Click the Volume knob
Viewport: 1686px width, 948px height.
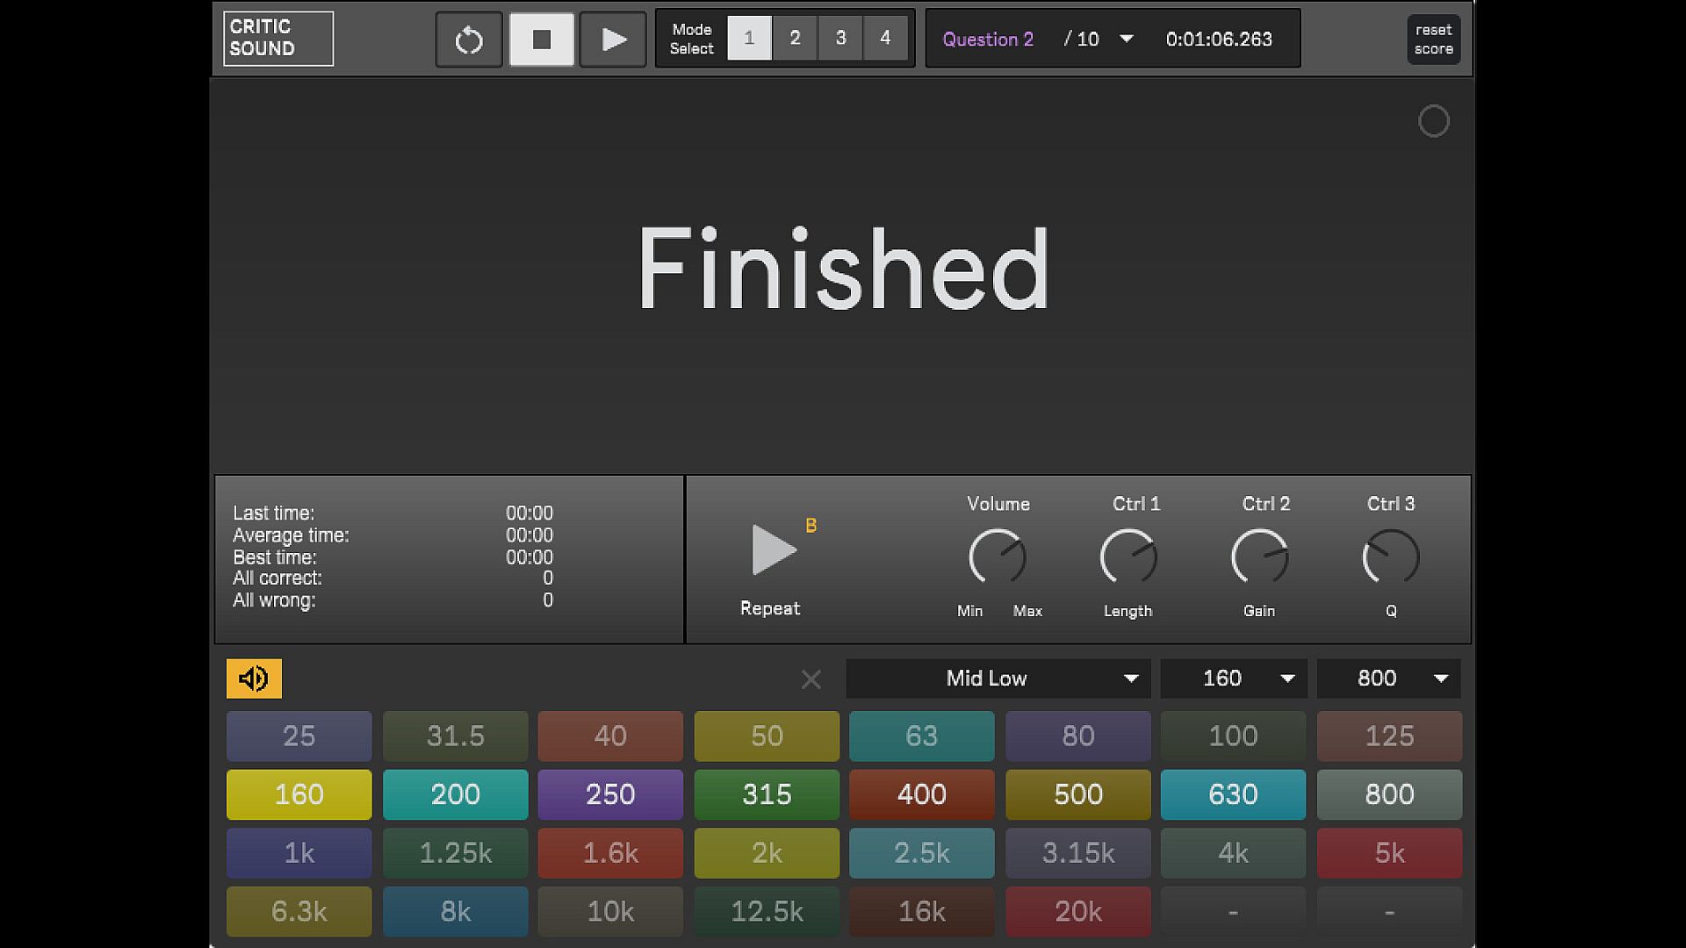(x=997, y=557)
